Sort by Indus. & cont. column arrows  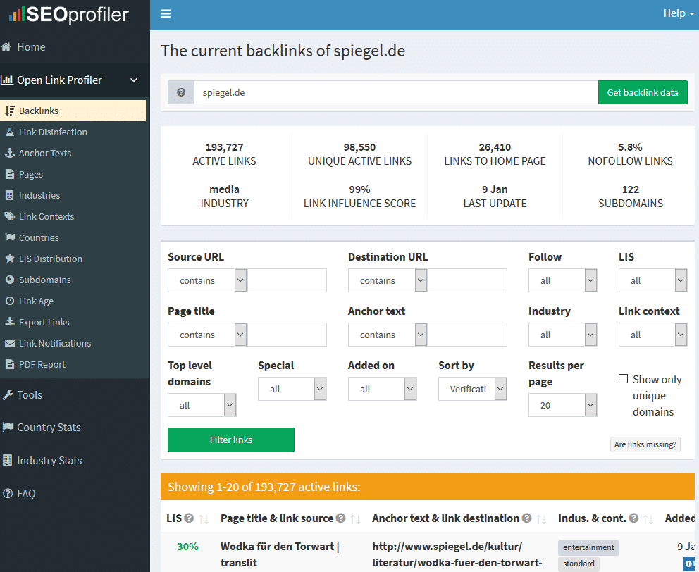pos(648,519)
